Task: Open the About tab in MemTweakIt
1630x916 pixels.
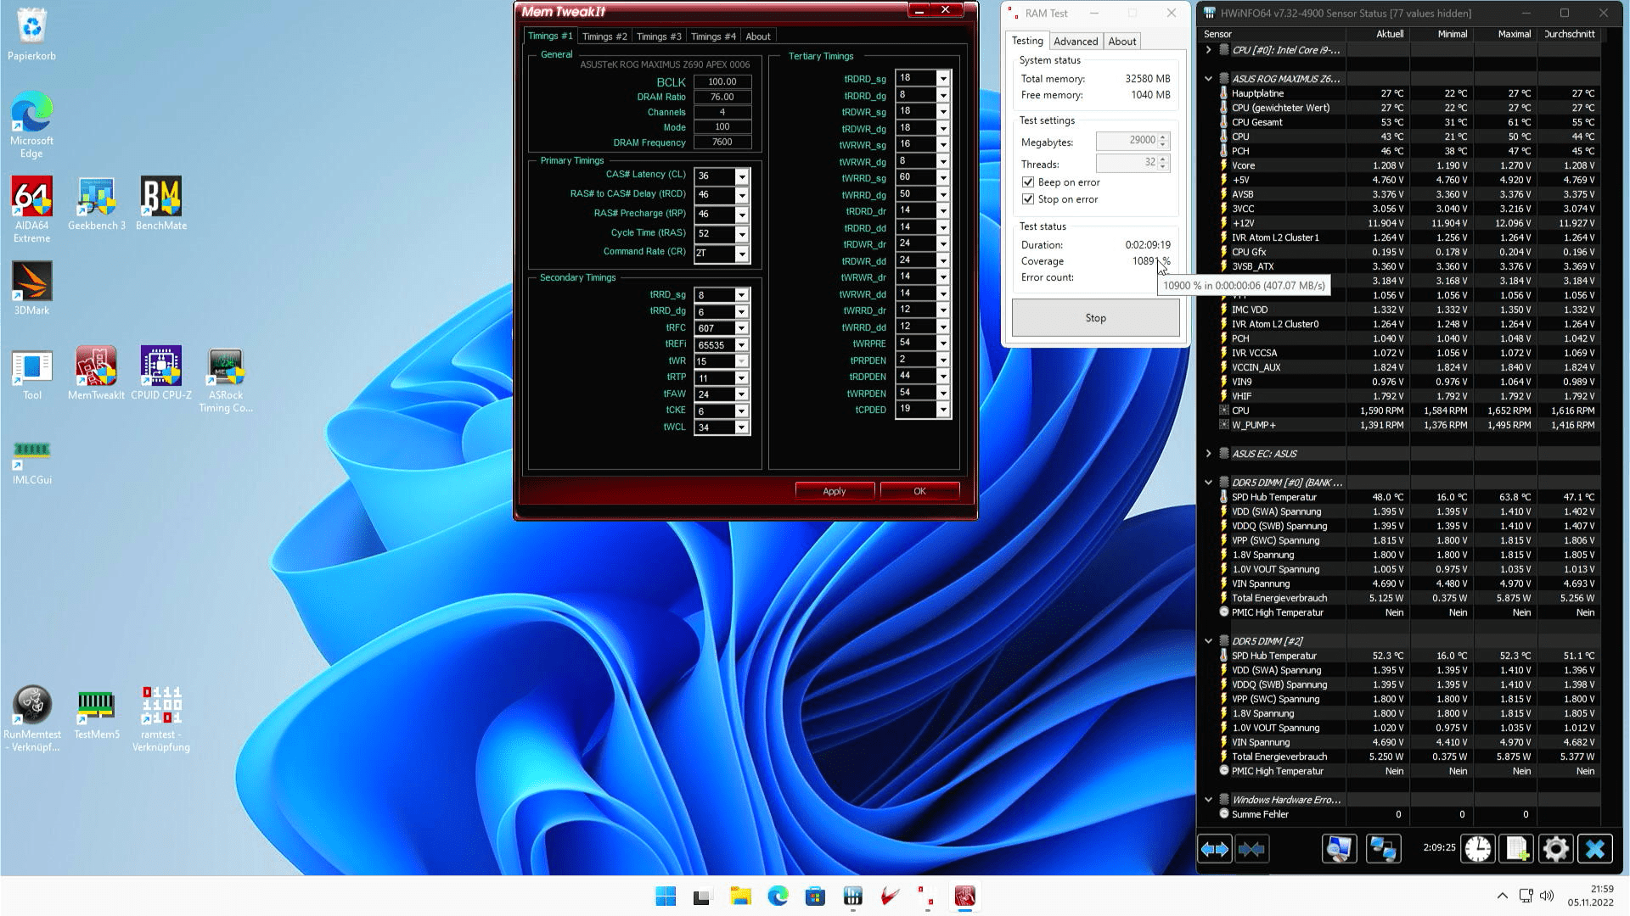Action: (x=758, y=36)
